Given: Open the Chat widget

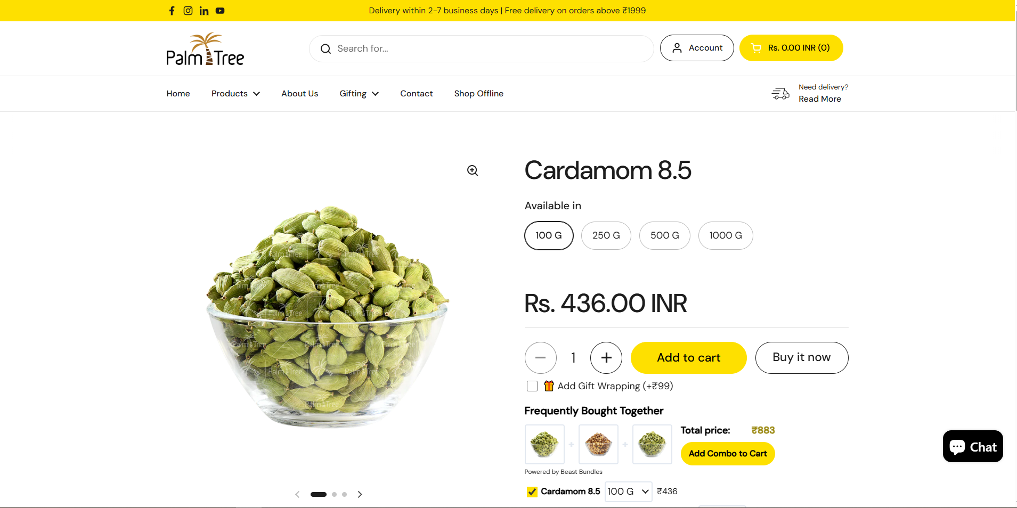Looking at the screenshot, I should click(x=973, y=446).
